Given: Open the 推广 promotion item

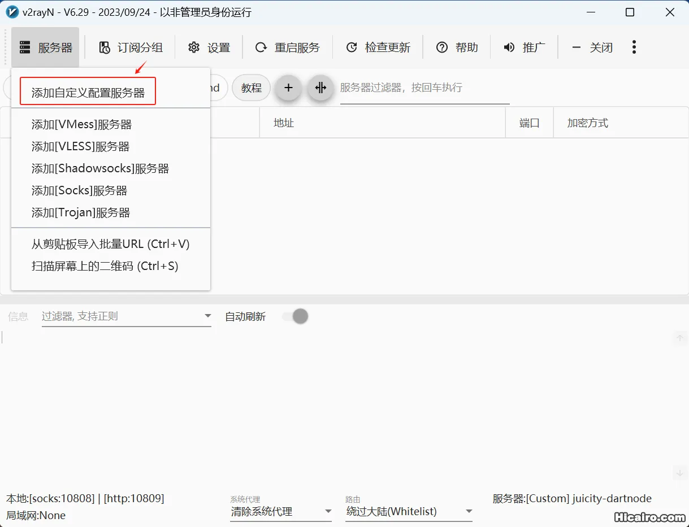Looking at the screenshot, I should pos(525,48).
